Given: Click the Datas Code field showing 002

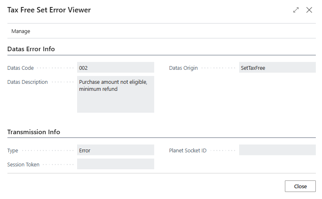Looking at the screenshot, I should [115, 68].
